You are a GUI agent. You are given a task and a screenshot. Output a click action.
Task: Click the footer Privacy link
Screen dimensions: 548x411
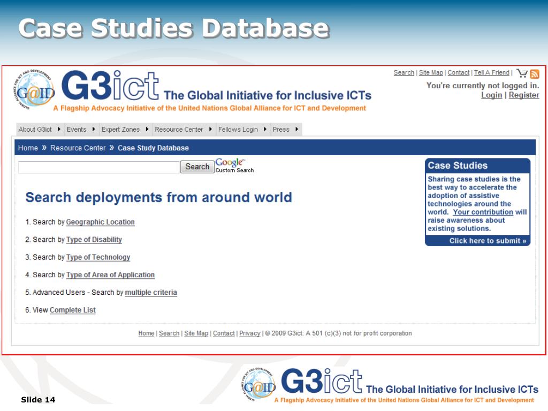click(250, 333)
